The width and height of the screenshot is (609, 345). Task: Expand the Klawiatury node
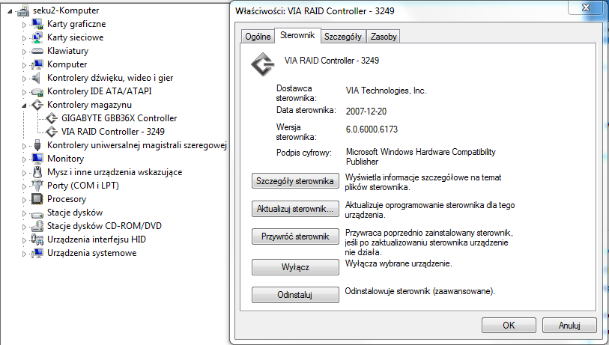pyautogui.click(x=24, y=52)
